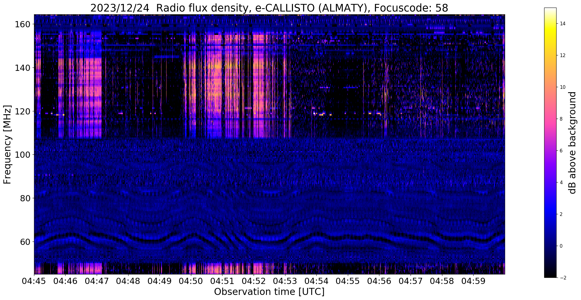
Task: Click the 04:47 time tick label
Action: (x=97, y=281)
